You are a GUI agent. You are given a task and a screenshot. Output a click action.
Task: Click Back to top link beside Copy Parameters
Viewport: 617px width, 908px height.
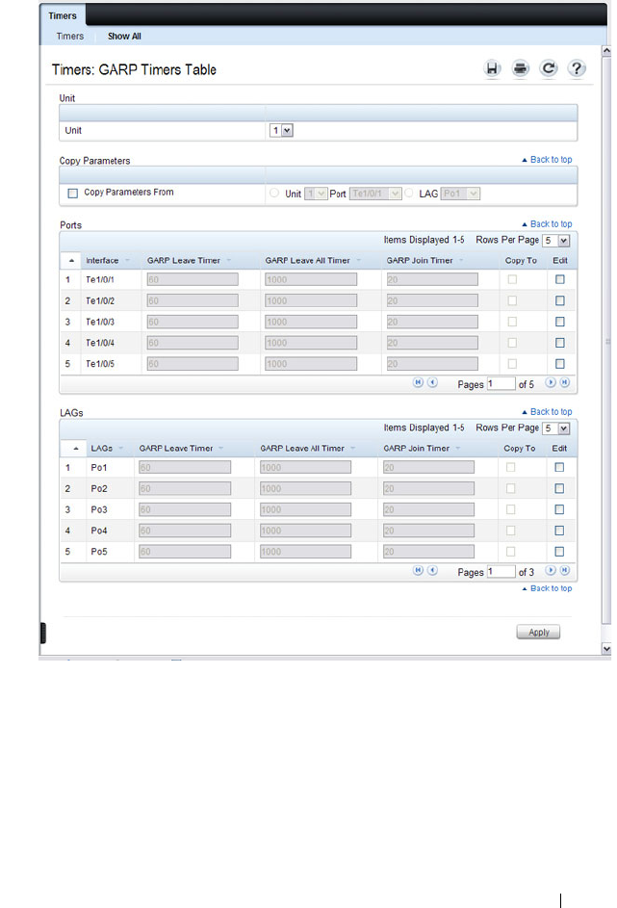pos(547,159)
